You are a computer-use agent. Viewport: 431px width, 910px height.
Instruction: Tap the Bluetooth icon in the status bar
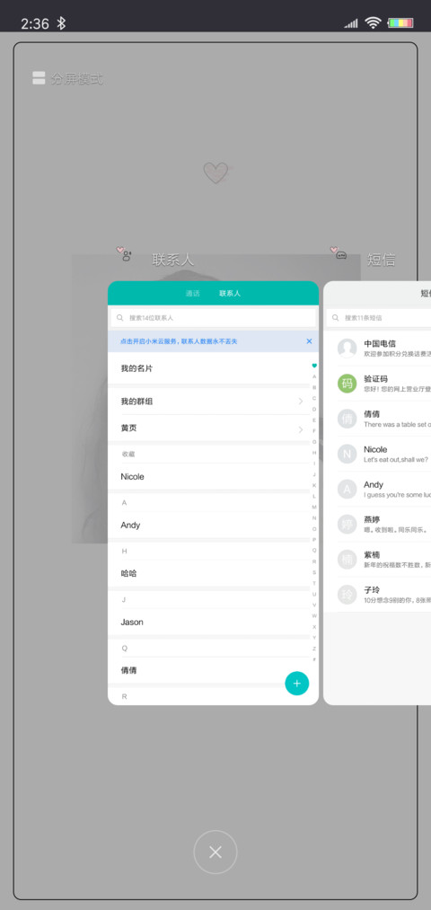coord(61,23)
